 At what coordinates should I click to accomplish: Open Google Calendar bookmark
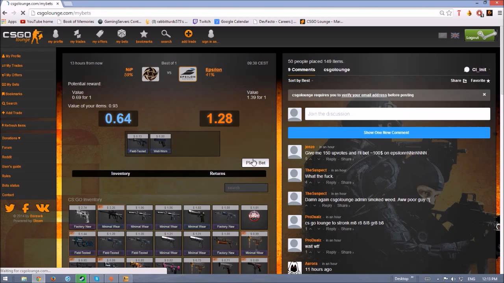[x=232, y=22]
